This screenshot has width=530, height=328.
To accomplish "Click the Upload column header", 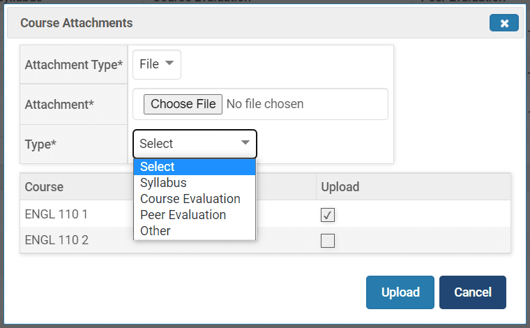I will pos(340,187).
